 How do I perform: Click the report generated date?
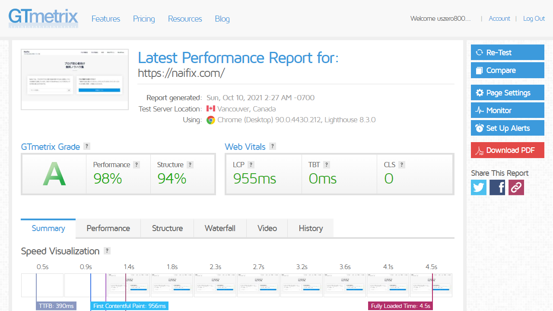(x=261, y=98)
